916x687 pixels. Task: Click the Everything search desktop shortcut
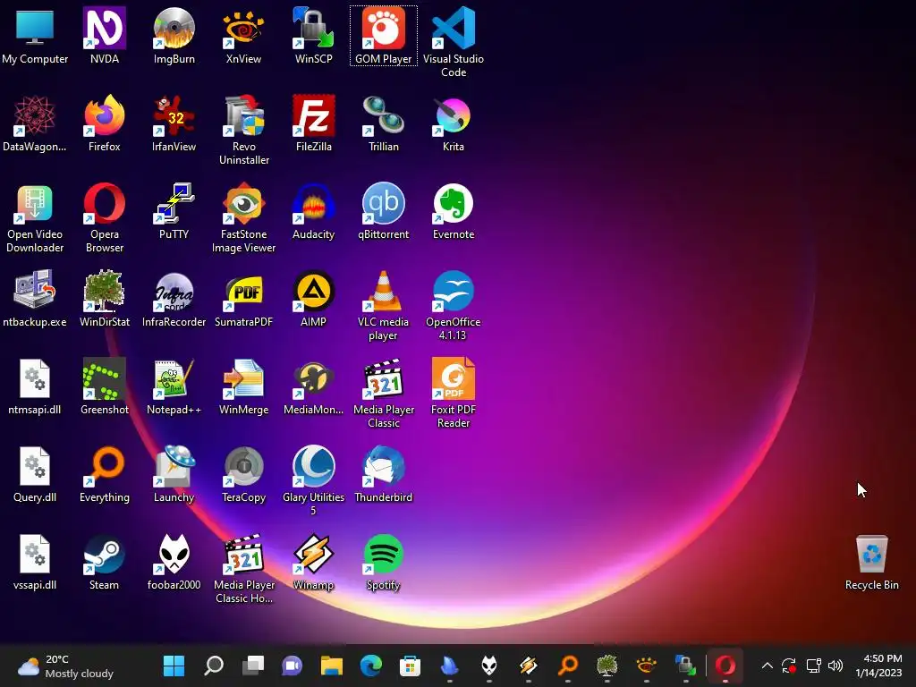tap(105, 474)
